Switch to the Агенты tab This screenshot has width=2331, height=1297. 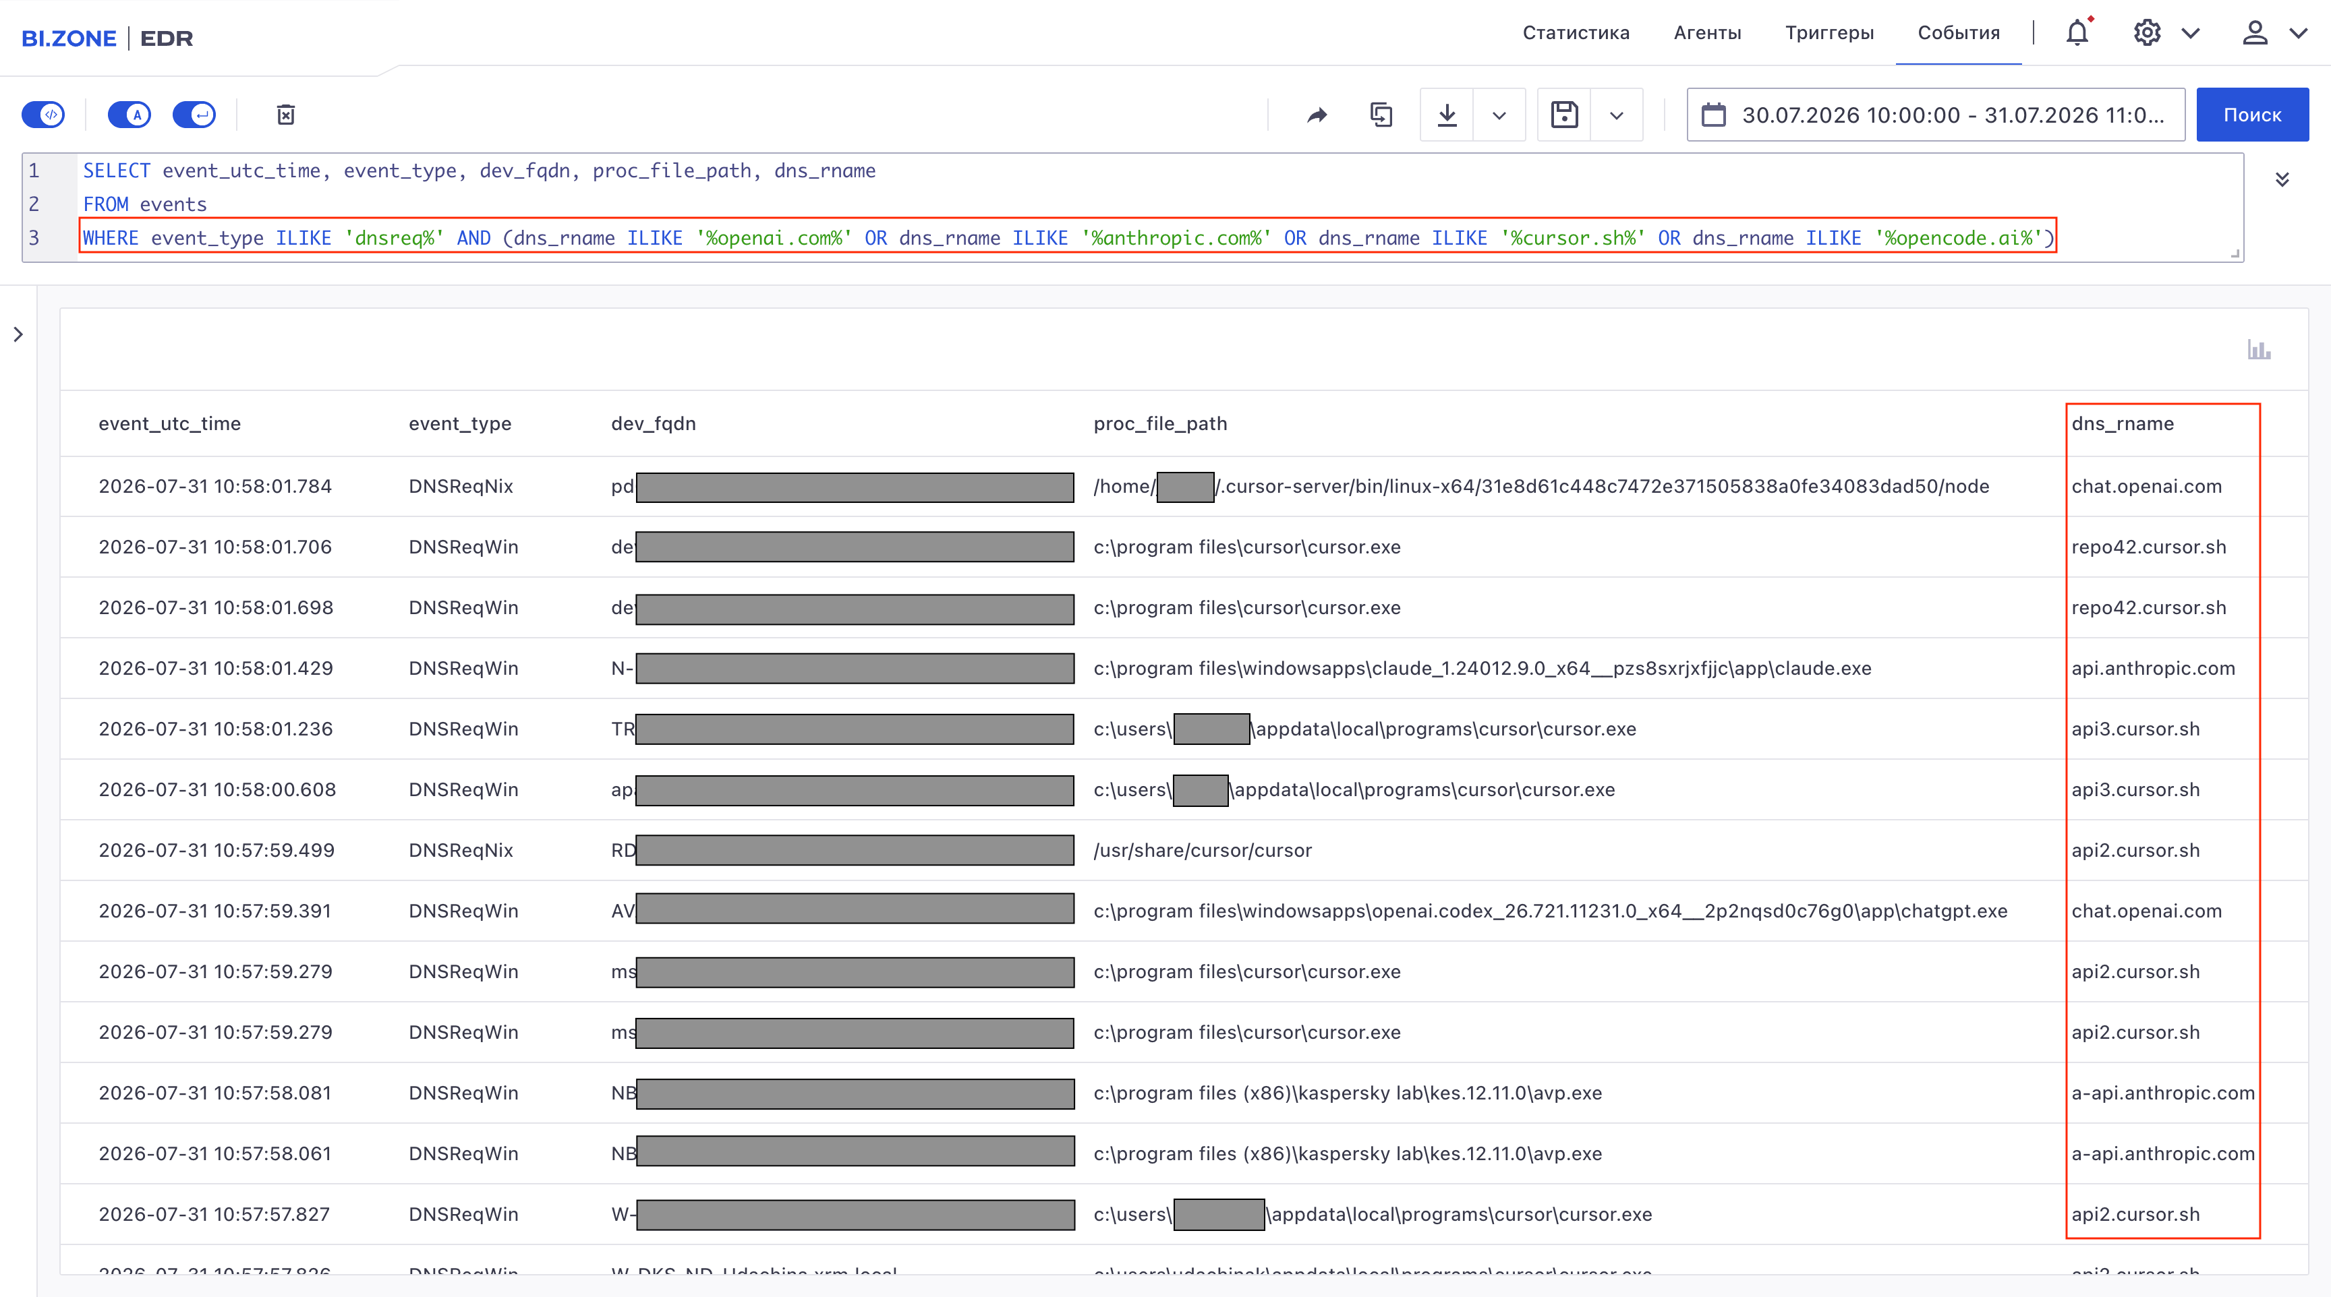(x=1708, y=32)
